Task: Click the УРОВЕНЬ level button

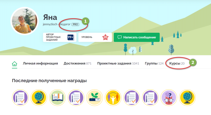Action: click(x=95, y=37)
